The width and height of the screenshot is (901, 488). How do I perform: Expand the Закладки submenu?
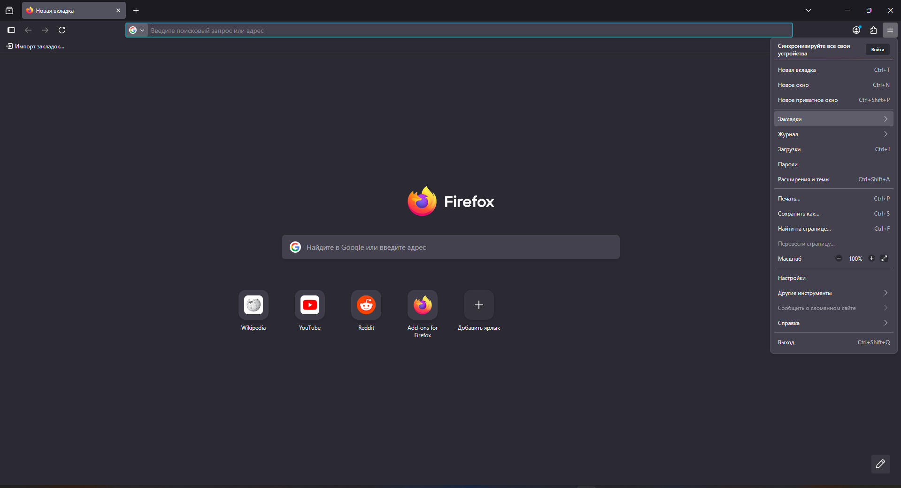coord(834,119)
